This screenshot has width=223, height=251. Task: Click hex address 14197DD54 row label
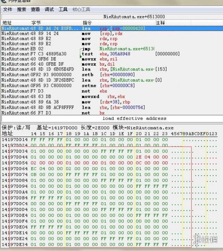[15, 163]
